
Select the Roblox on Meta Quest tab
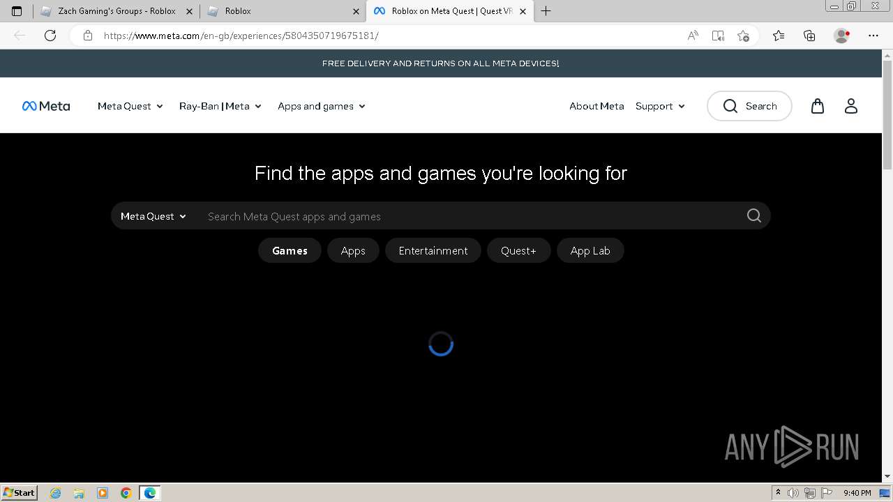click(450, 11)
